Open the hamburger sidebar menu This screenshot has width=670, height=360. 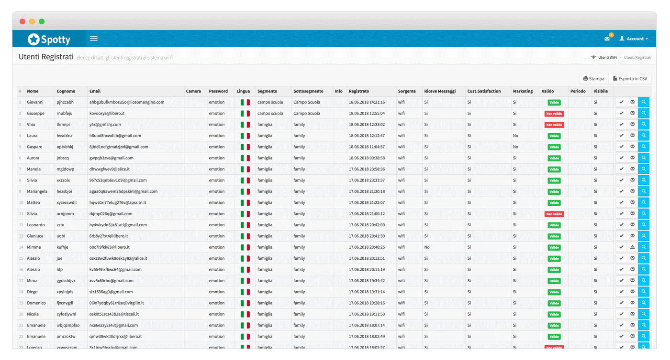[94, 39]
